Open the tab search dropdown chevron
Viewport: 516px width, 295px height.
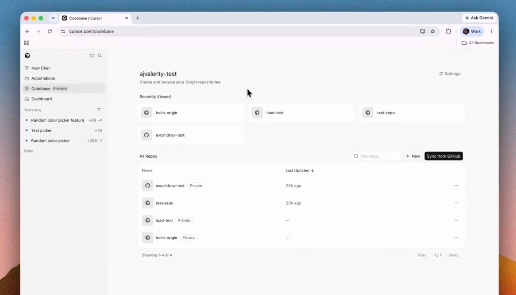pyautogui.click(x=53, y=18)
